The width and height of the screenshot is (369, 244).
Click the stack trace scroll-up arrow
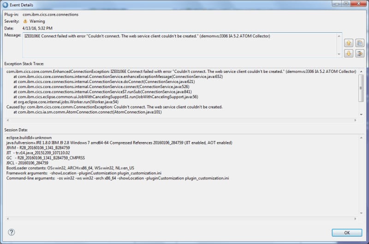click(x=361, y=71)
